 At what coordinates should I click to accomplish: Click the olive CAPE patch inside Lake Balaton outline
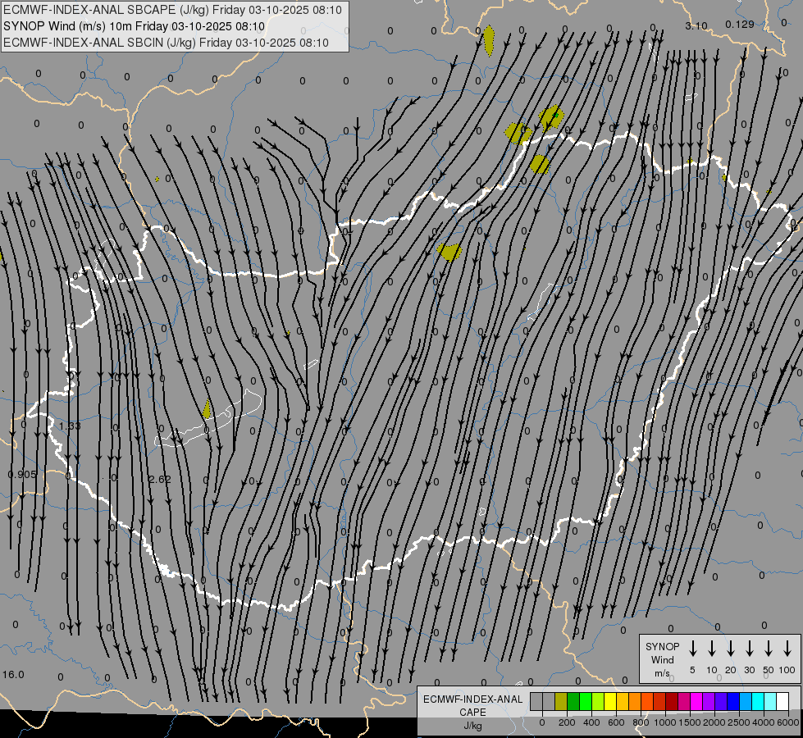(207, 409)
